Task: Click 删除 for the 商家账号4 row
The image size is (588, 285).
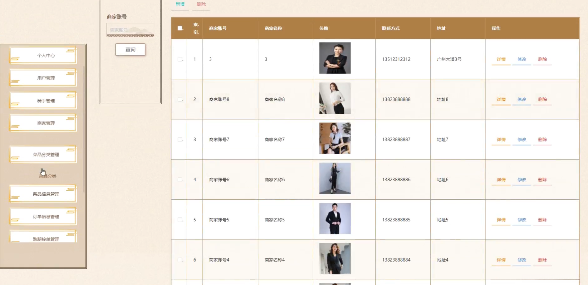Action: click(542, 260)
